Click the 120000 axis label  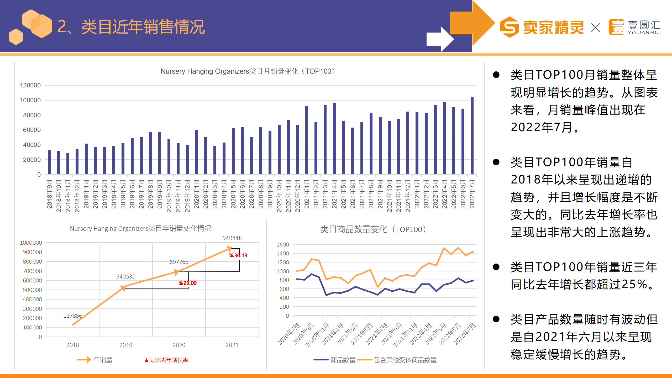click(x=30, y=85)
